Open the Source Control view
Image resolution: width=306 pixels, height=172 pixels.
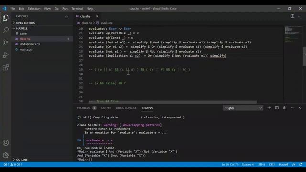coord(6,43)
